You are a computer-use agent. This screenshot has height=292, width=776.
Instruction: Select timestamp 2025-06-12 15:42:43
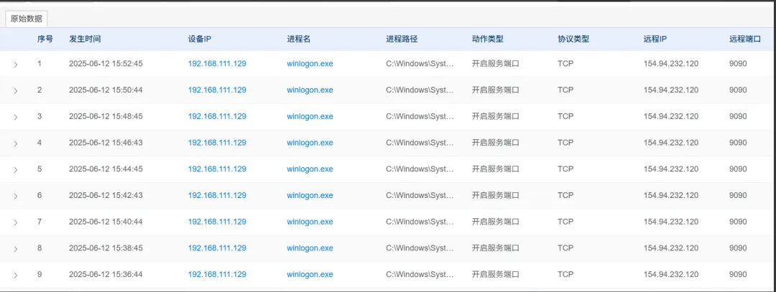[x=106, y=195]
